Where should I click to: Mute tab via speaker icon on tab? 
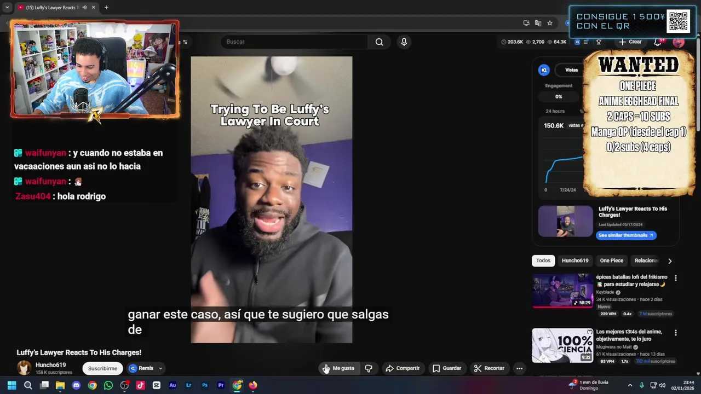click(x=84, y=8)
